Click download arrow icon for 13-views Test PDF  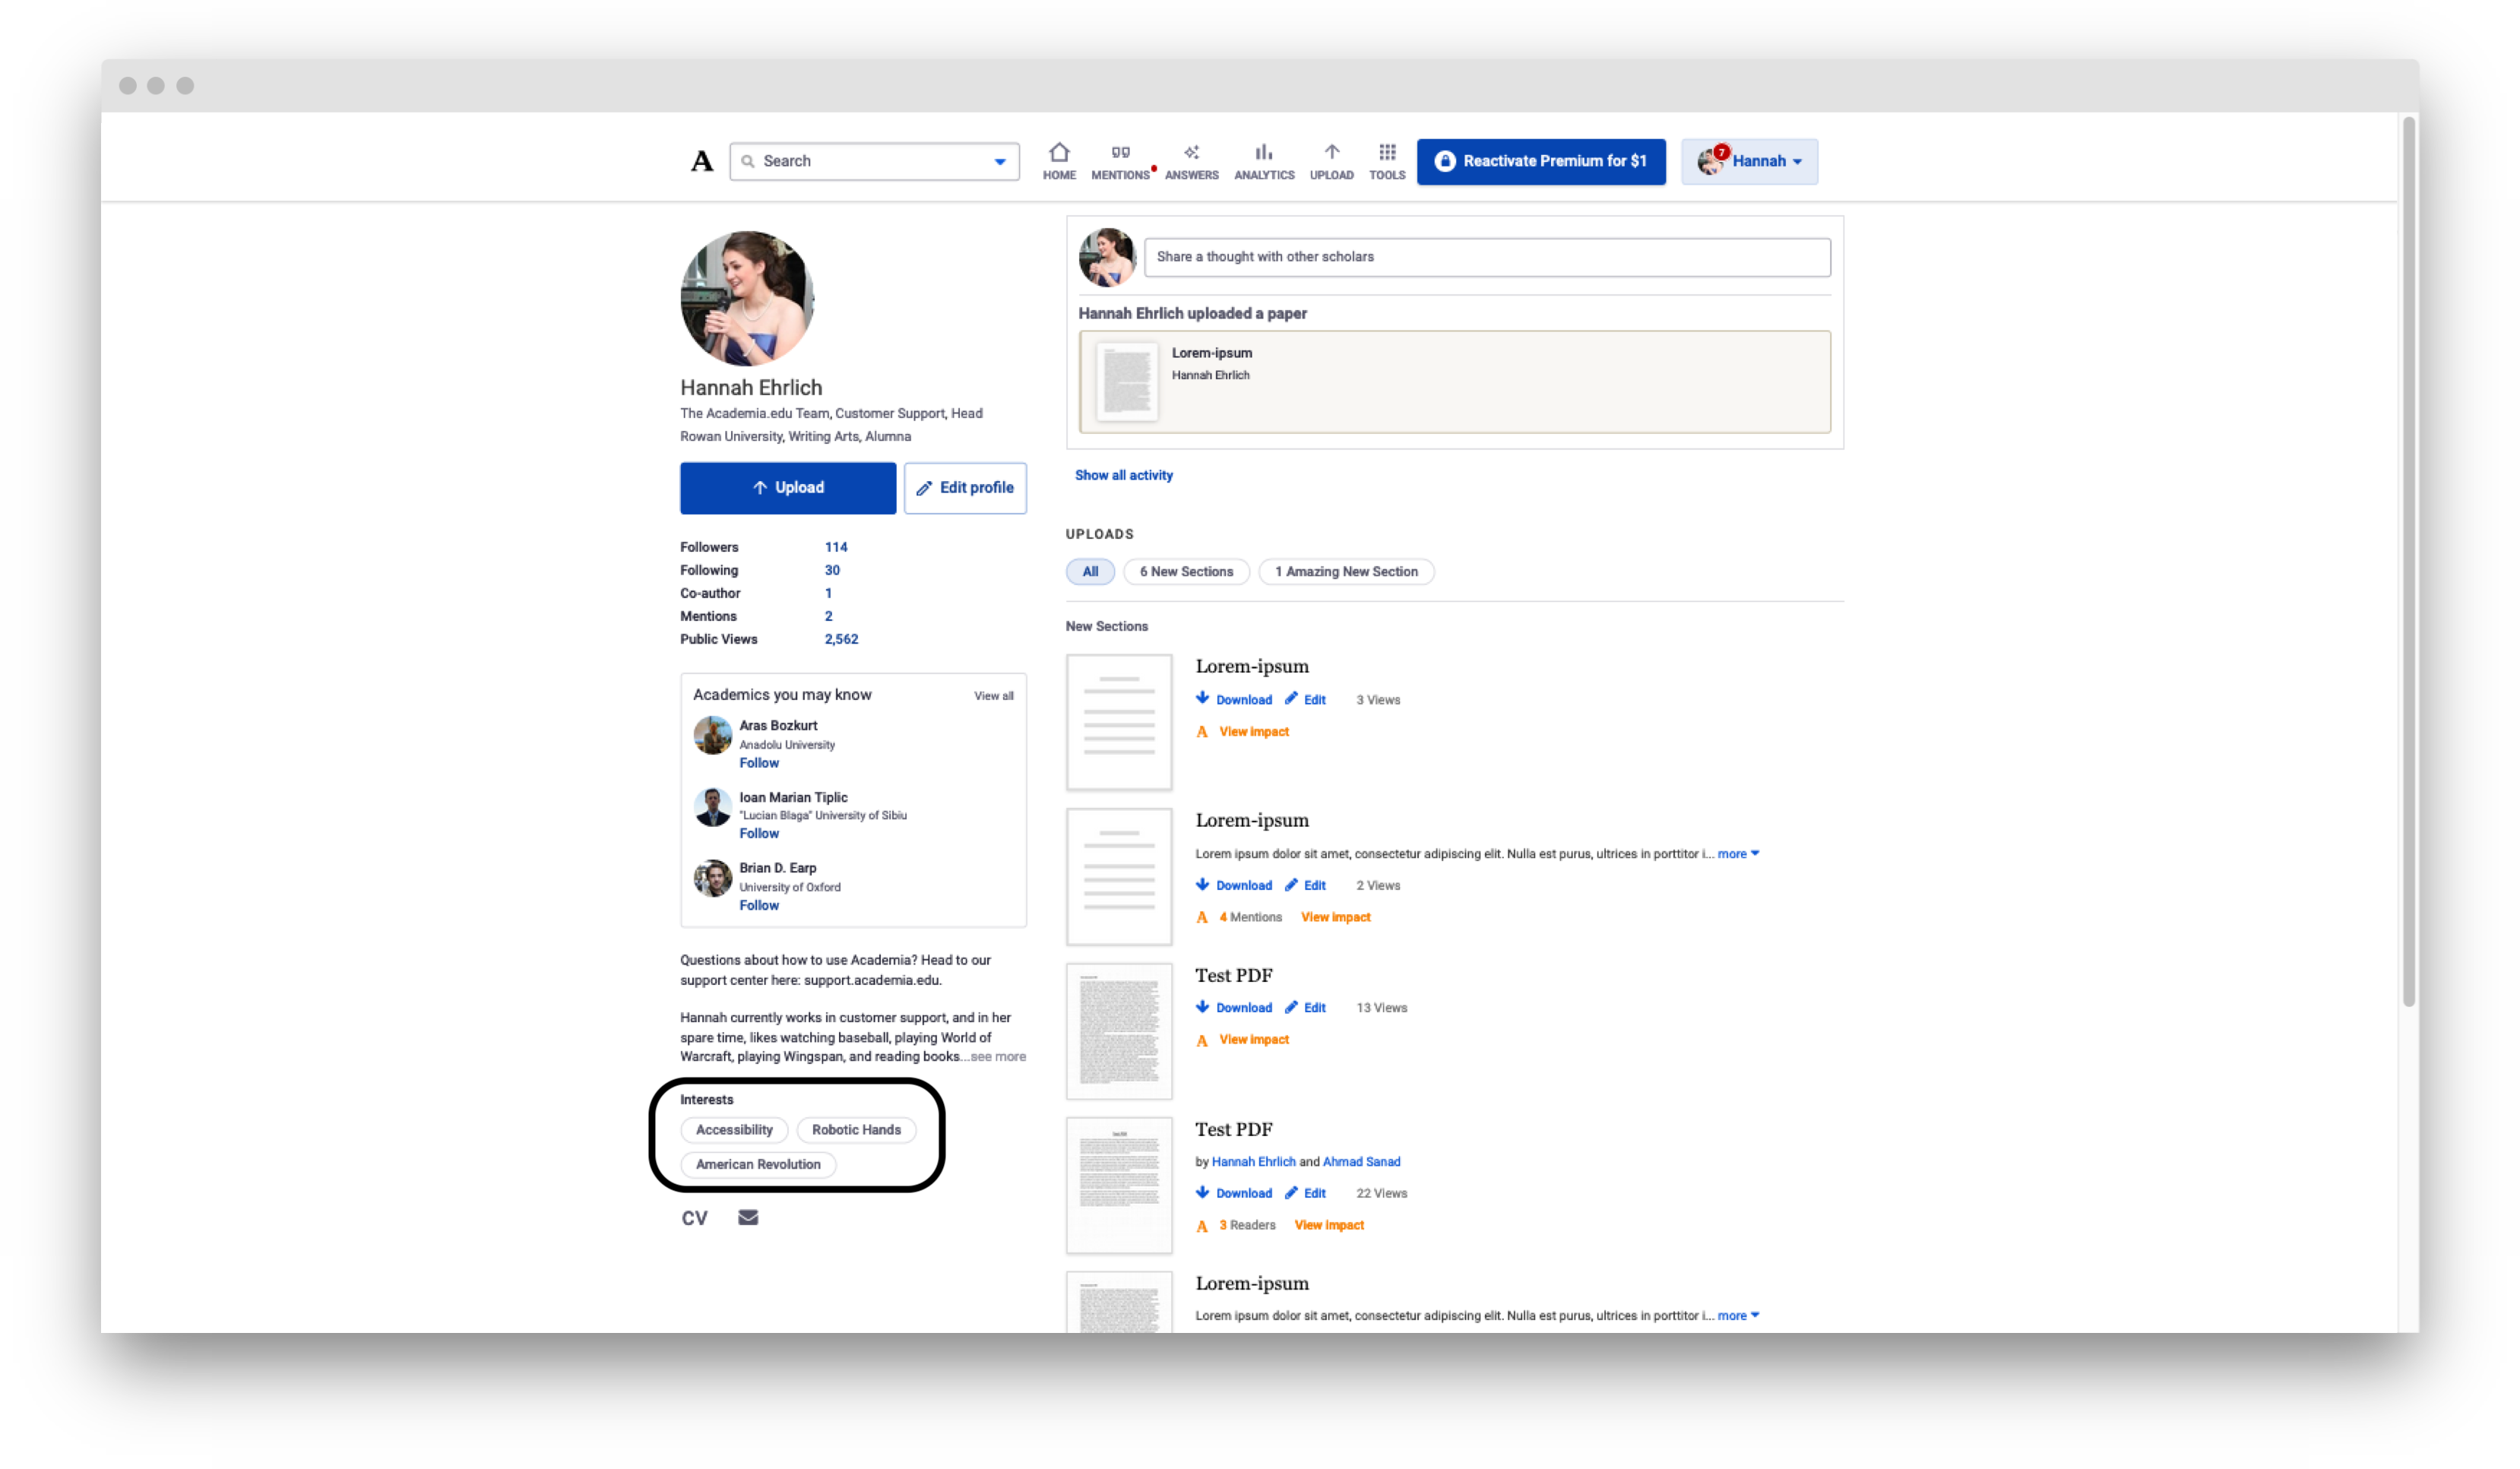[1202, 1007]
